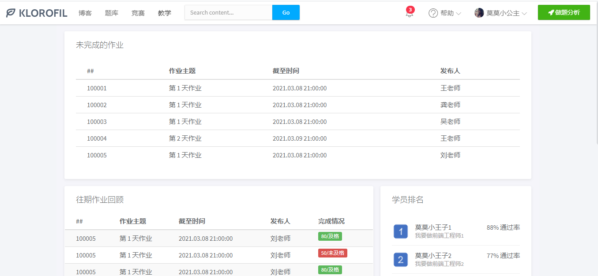Select homework ID 100002
The width and height of the screenshot is (598, 276).
(97, 105)
